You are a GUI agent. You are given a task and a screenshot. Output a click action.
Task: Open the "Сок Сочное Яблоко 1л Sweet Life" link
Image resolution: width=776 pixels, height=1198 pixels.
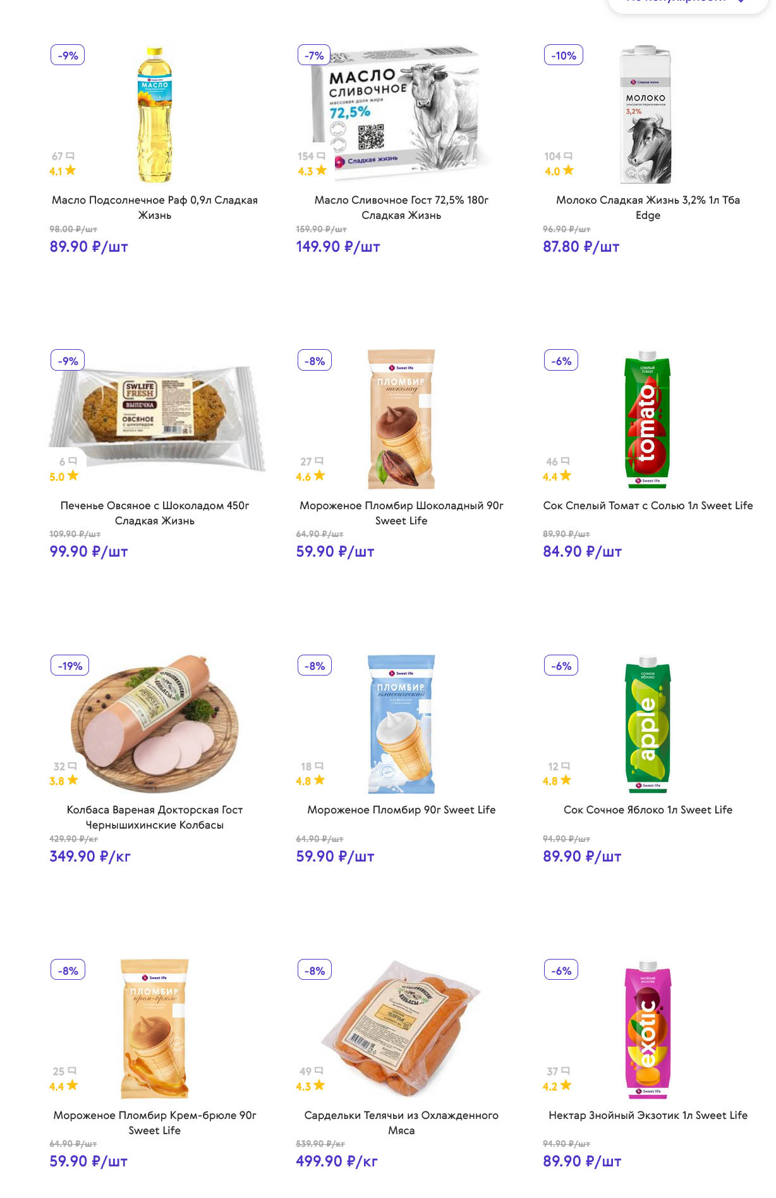648,810
